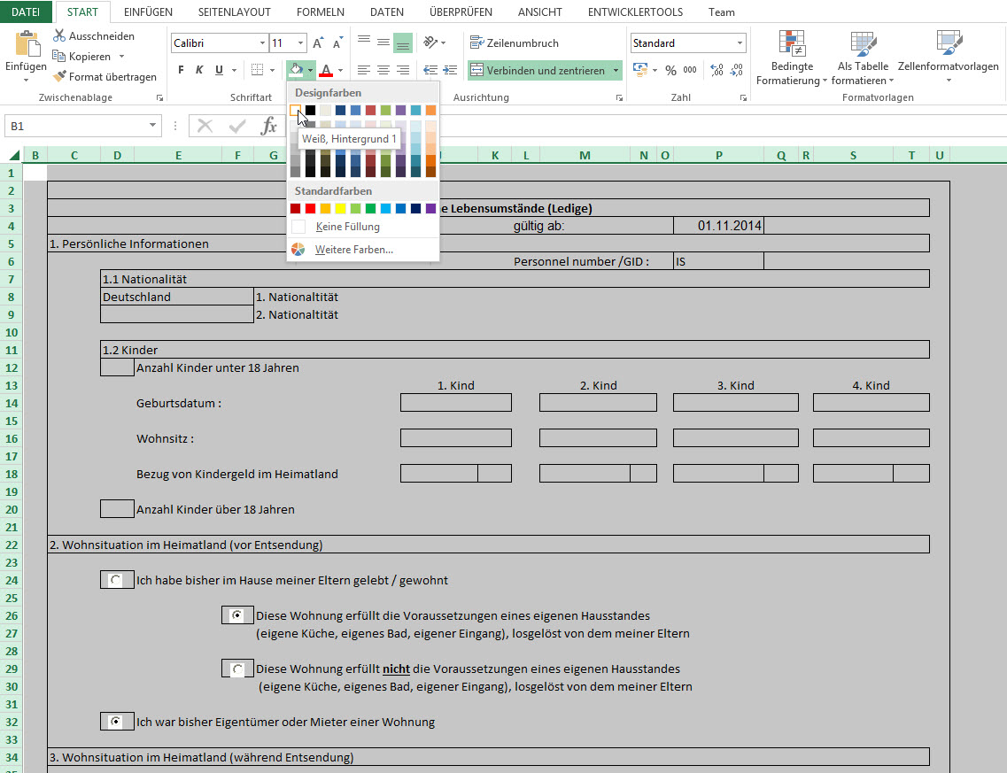Copy with the Kopieren button

[81, 57]
